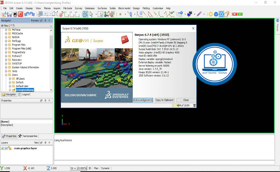Image resolution: width=280 pixels, height=172 pixels.
Task: Click the Zoom in plus icon
Action: tap(45, 14)
